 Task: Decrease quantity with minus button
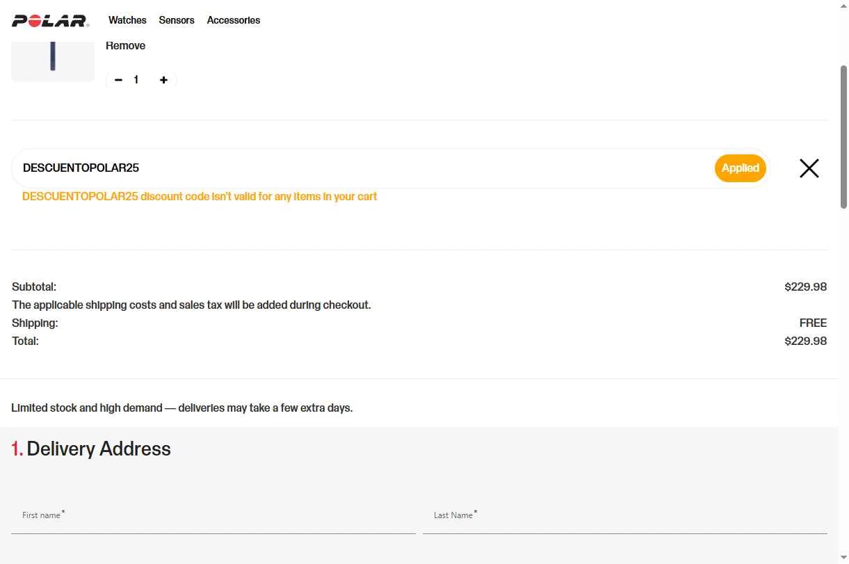(x=118, y=80)
